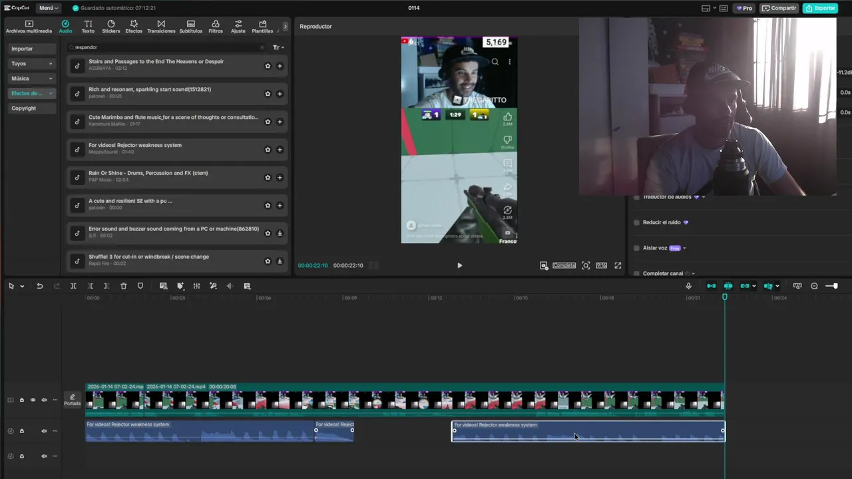The image size is (852, 479).
Task: Select the highlighted 'Rejector weakness system' audio clip
Action: coord(588,431)
